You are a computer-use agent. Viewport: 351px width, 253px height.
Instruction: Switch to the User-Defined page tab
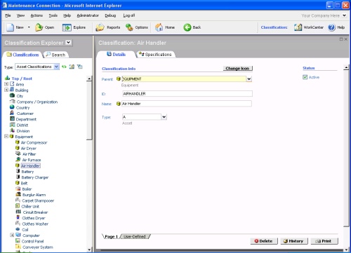pyautogui.click(x=135, y=236)
